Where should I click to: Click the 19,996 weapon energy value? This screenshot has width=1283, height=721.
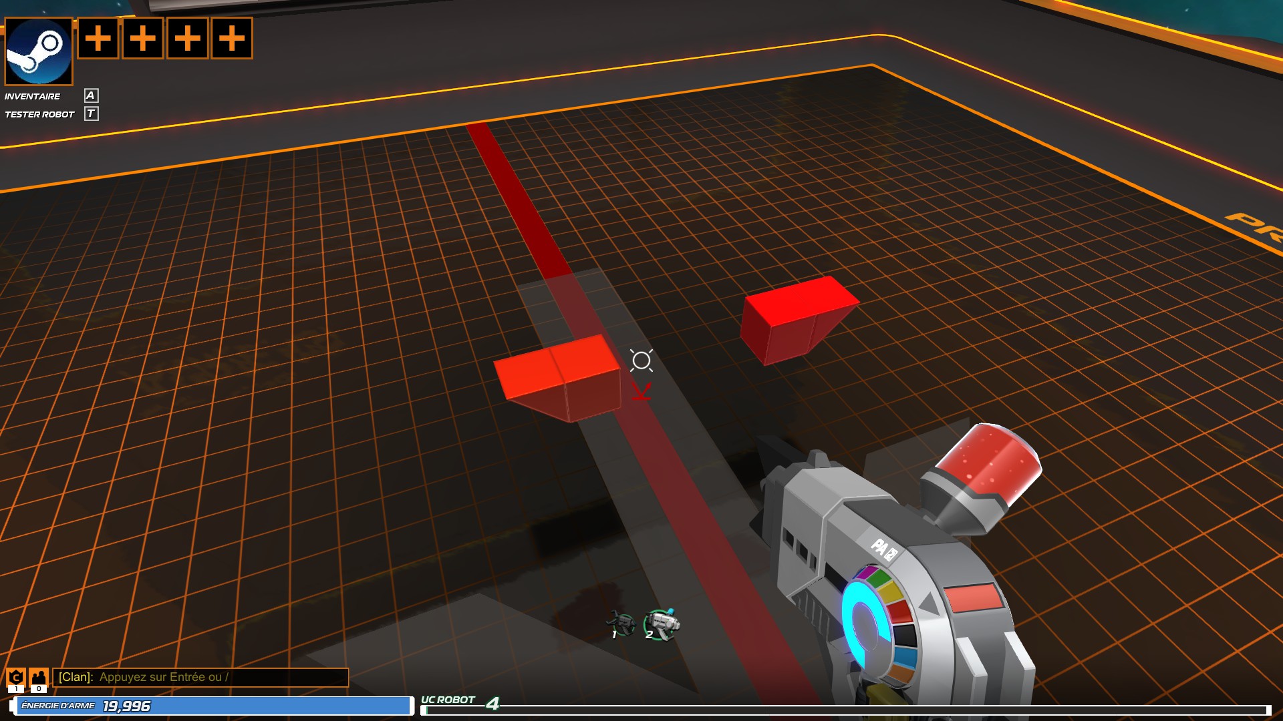click(x=127, y=706)
